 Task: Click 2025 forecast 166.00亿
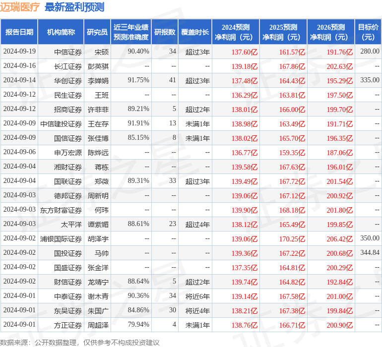click(292, 110)
